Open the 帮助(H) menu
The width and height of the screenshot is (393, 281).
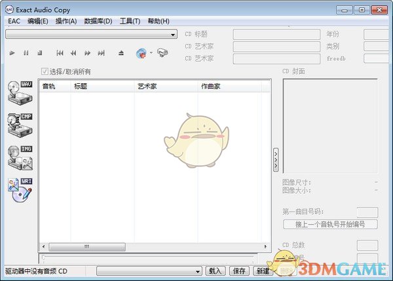[159, 21]
